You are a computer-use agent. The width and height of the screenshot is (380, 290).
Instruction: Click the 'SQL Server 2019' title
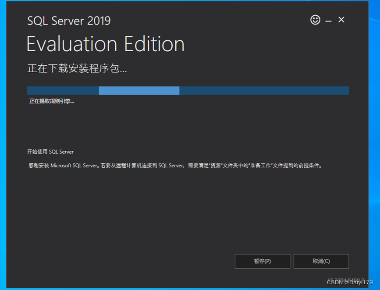[x=69, y=21]
